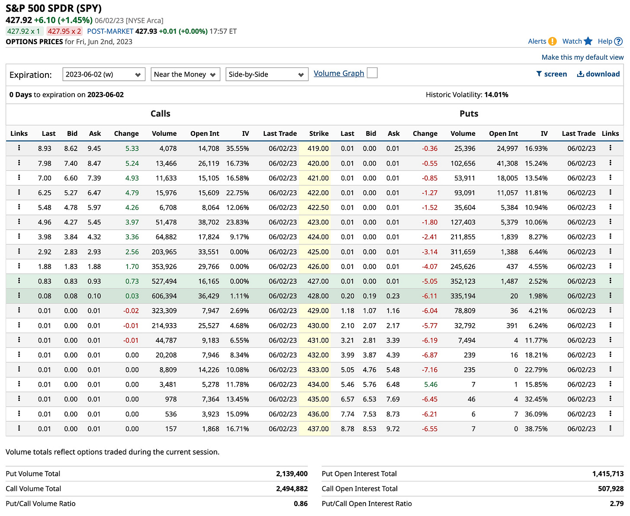Sort by calls Last Trade header

click(280, 134)
